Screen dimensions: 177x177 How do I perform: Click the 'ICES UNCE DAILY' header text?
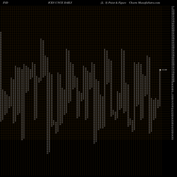coord(60,3)
